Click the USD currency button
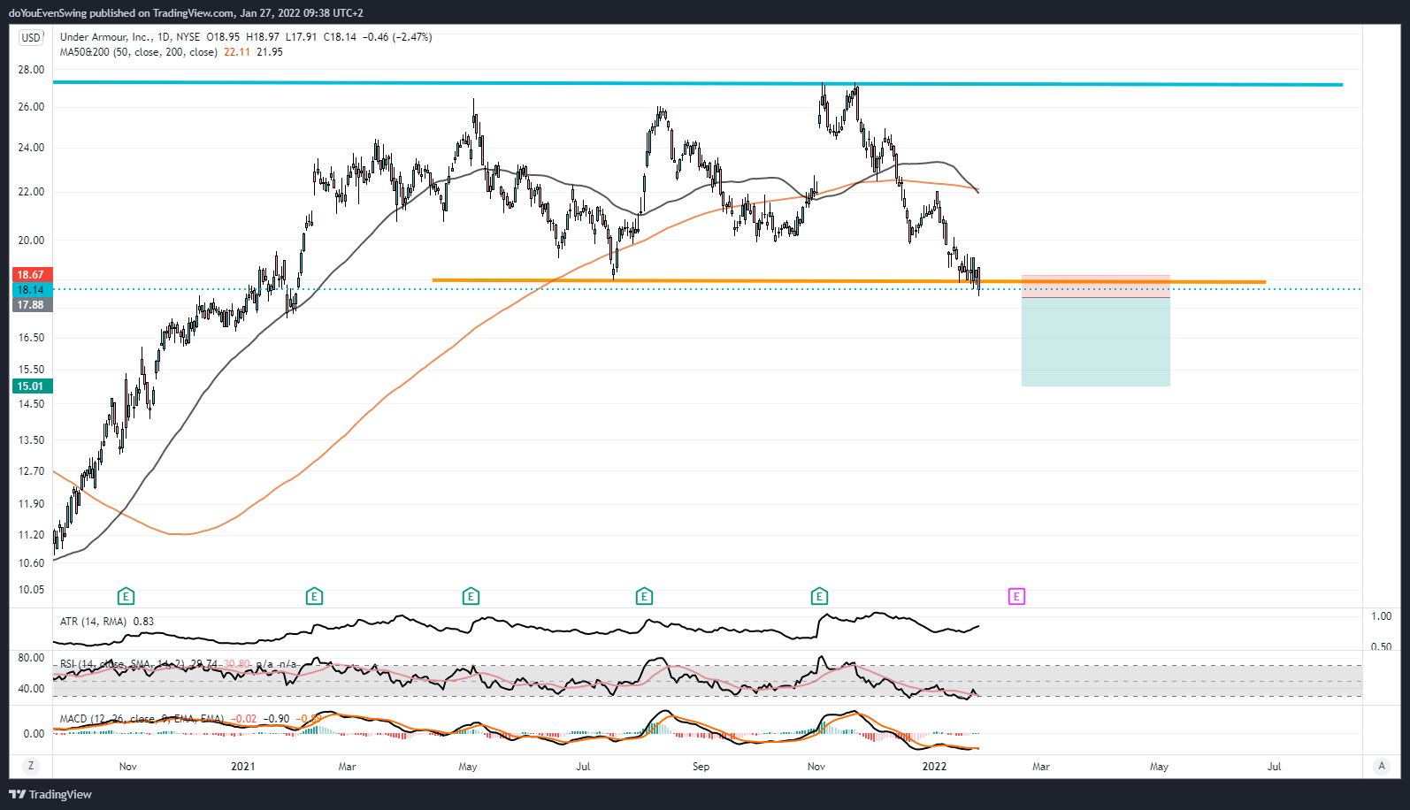The image size is (1410, 810). (31, 38)
